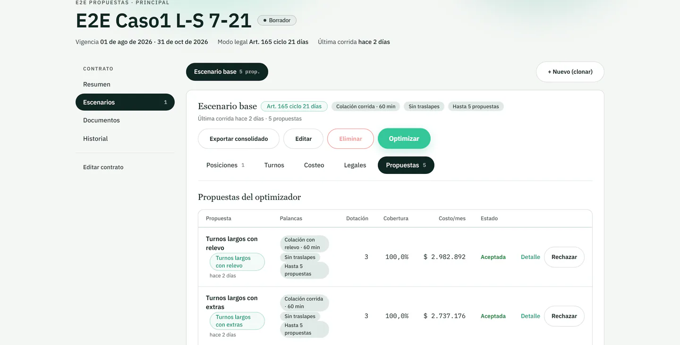Click the Eliminar button
The image size is (680, 345).
tap(350, 139)
